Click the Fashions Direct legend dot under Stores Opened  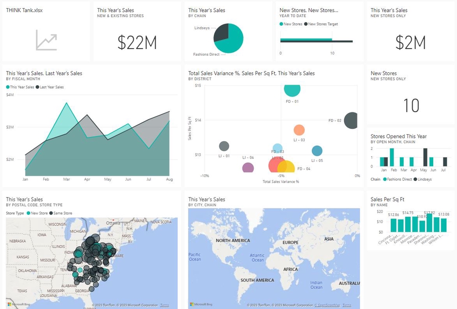[385, 179]
